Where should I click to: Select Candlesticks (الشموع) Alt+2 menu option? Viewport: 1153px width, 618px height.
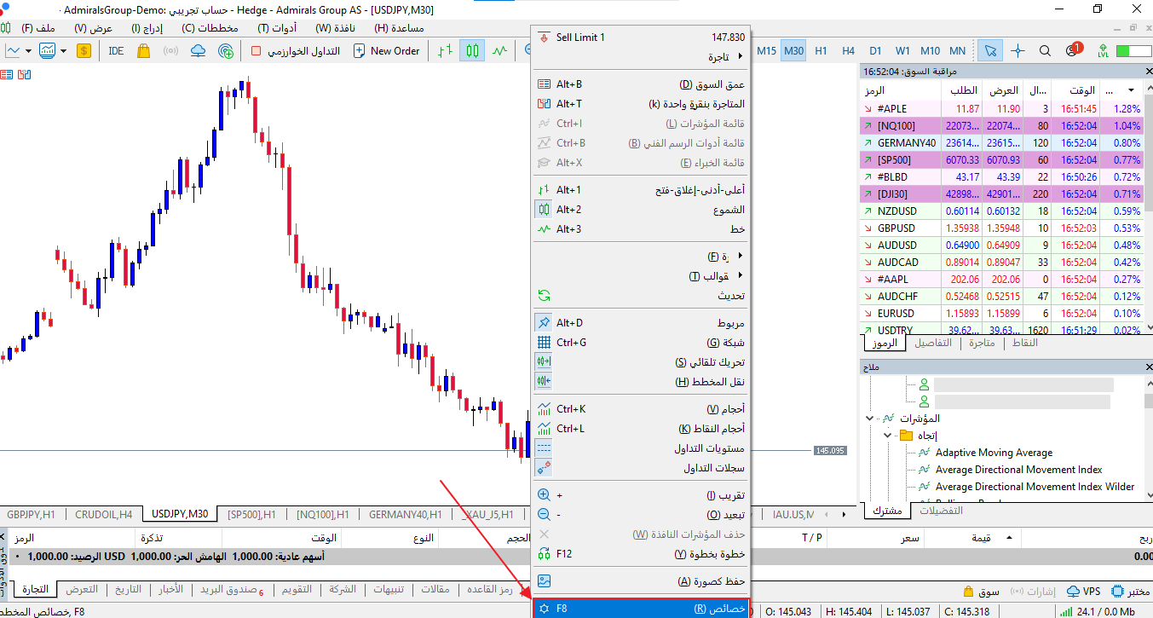click(x=640, y=210)
